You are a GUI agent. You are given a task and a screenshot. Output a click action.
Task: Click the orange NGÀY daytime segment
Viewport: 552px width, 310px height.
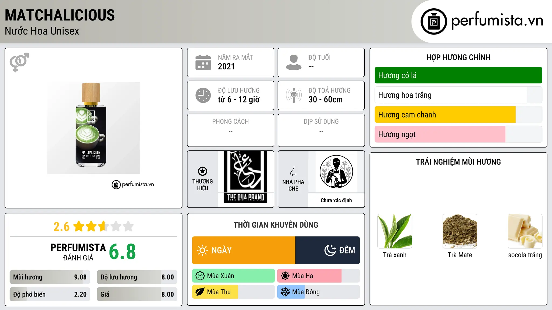244,250
